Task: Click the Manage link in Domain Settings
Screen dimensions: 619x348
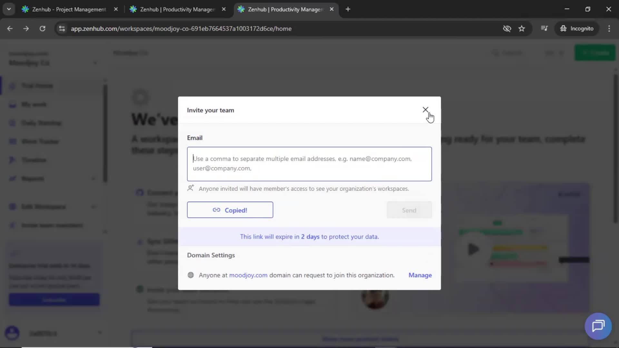Action: tap(420, 275)
